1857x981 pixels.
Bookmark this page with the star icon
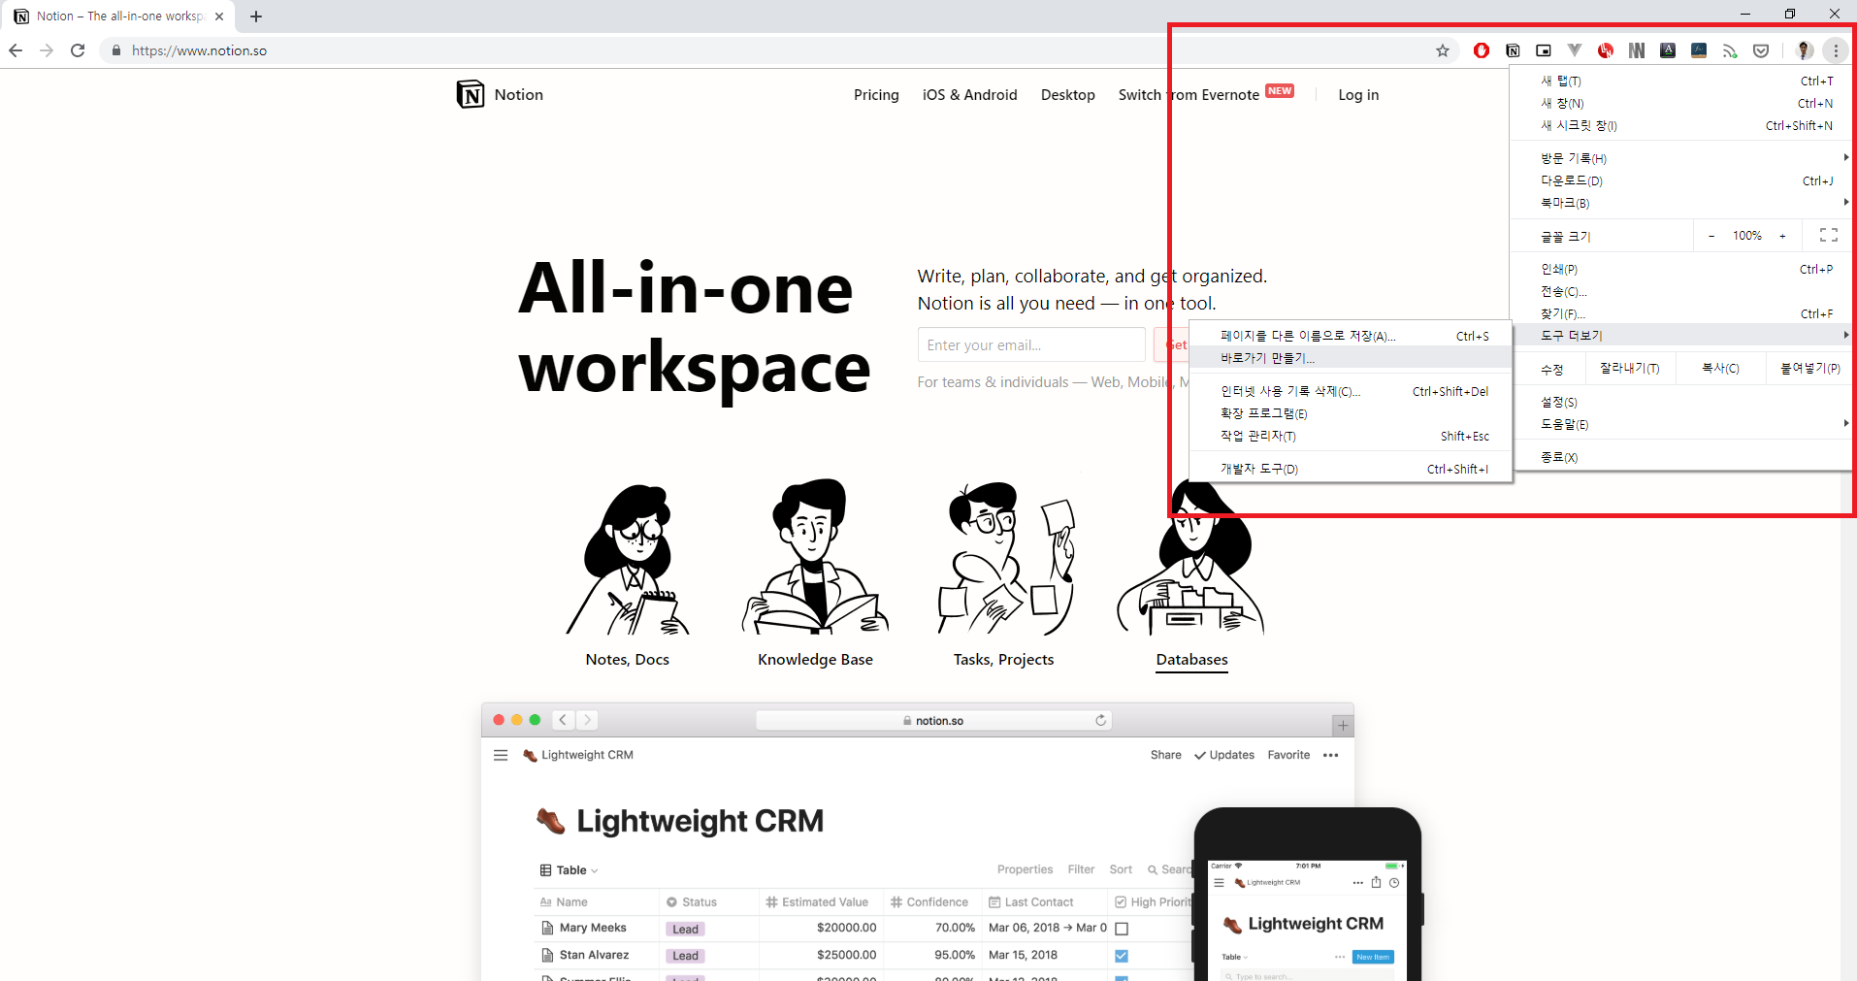1443,50
